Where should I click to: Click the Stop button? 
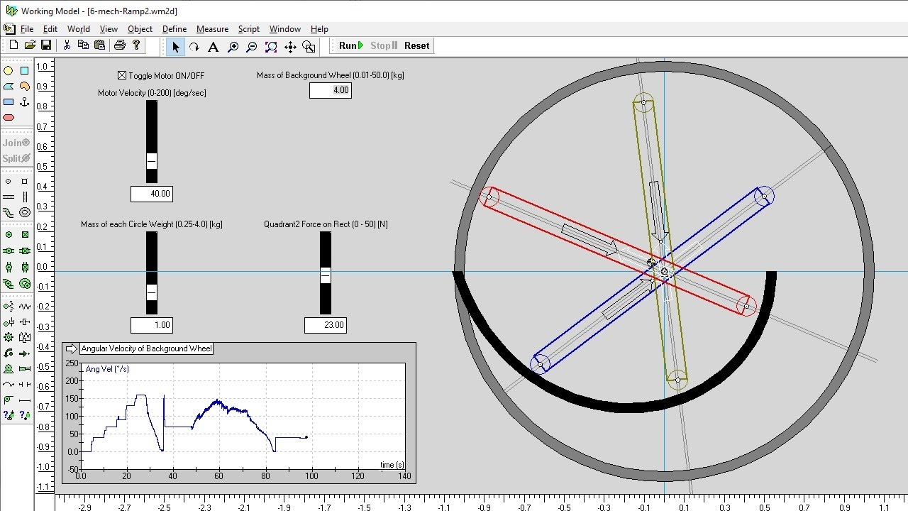pyautogui.click(x=384, y=45)
